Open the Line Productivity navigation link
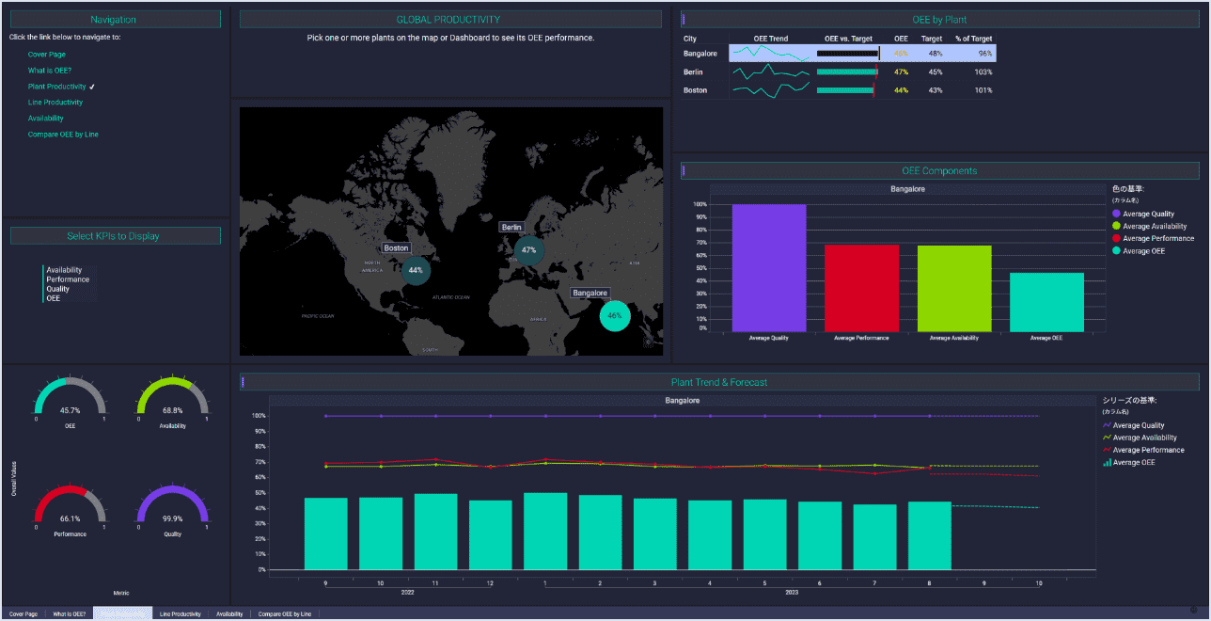 (x=55, y=103)
